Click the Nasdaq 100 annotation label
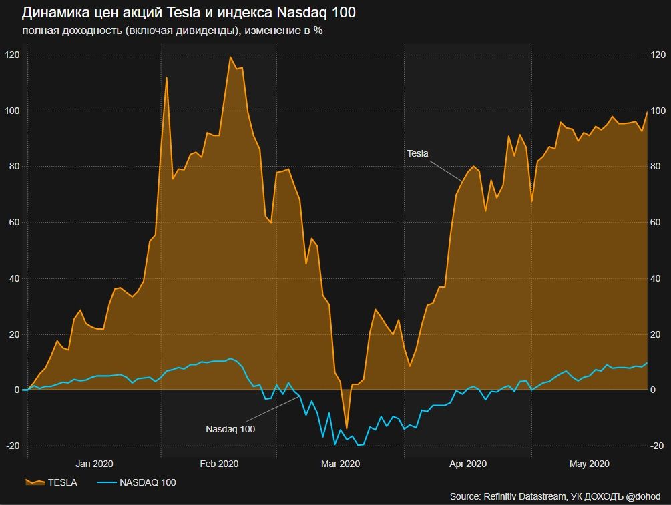This screenshot has height=505, width=671. [x=230, y=429]
